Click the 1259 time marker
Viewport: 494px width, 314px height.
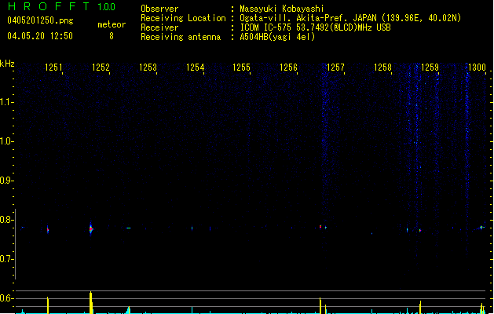430,68
